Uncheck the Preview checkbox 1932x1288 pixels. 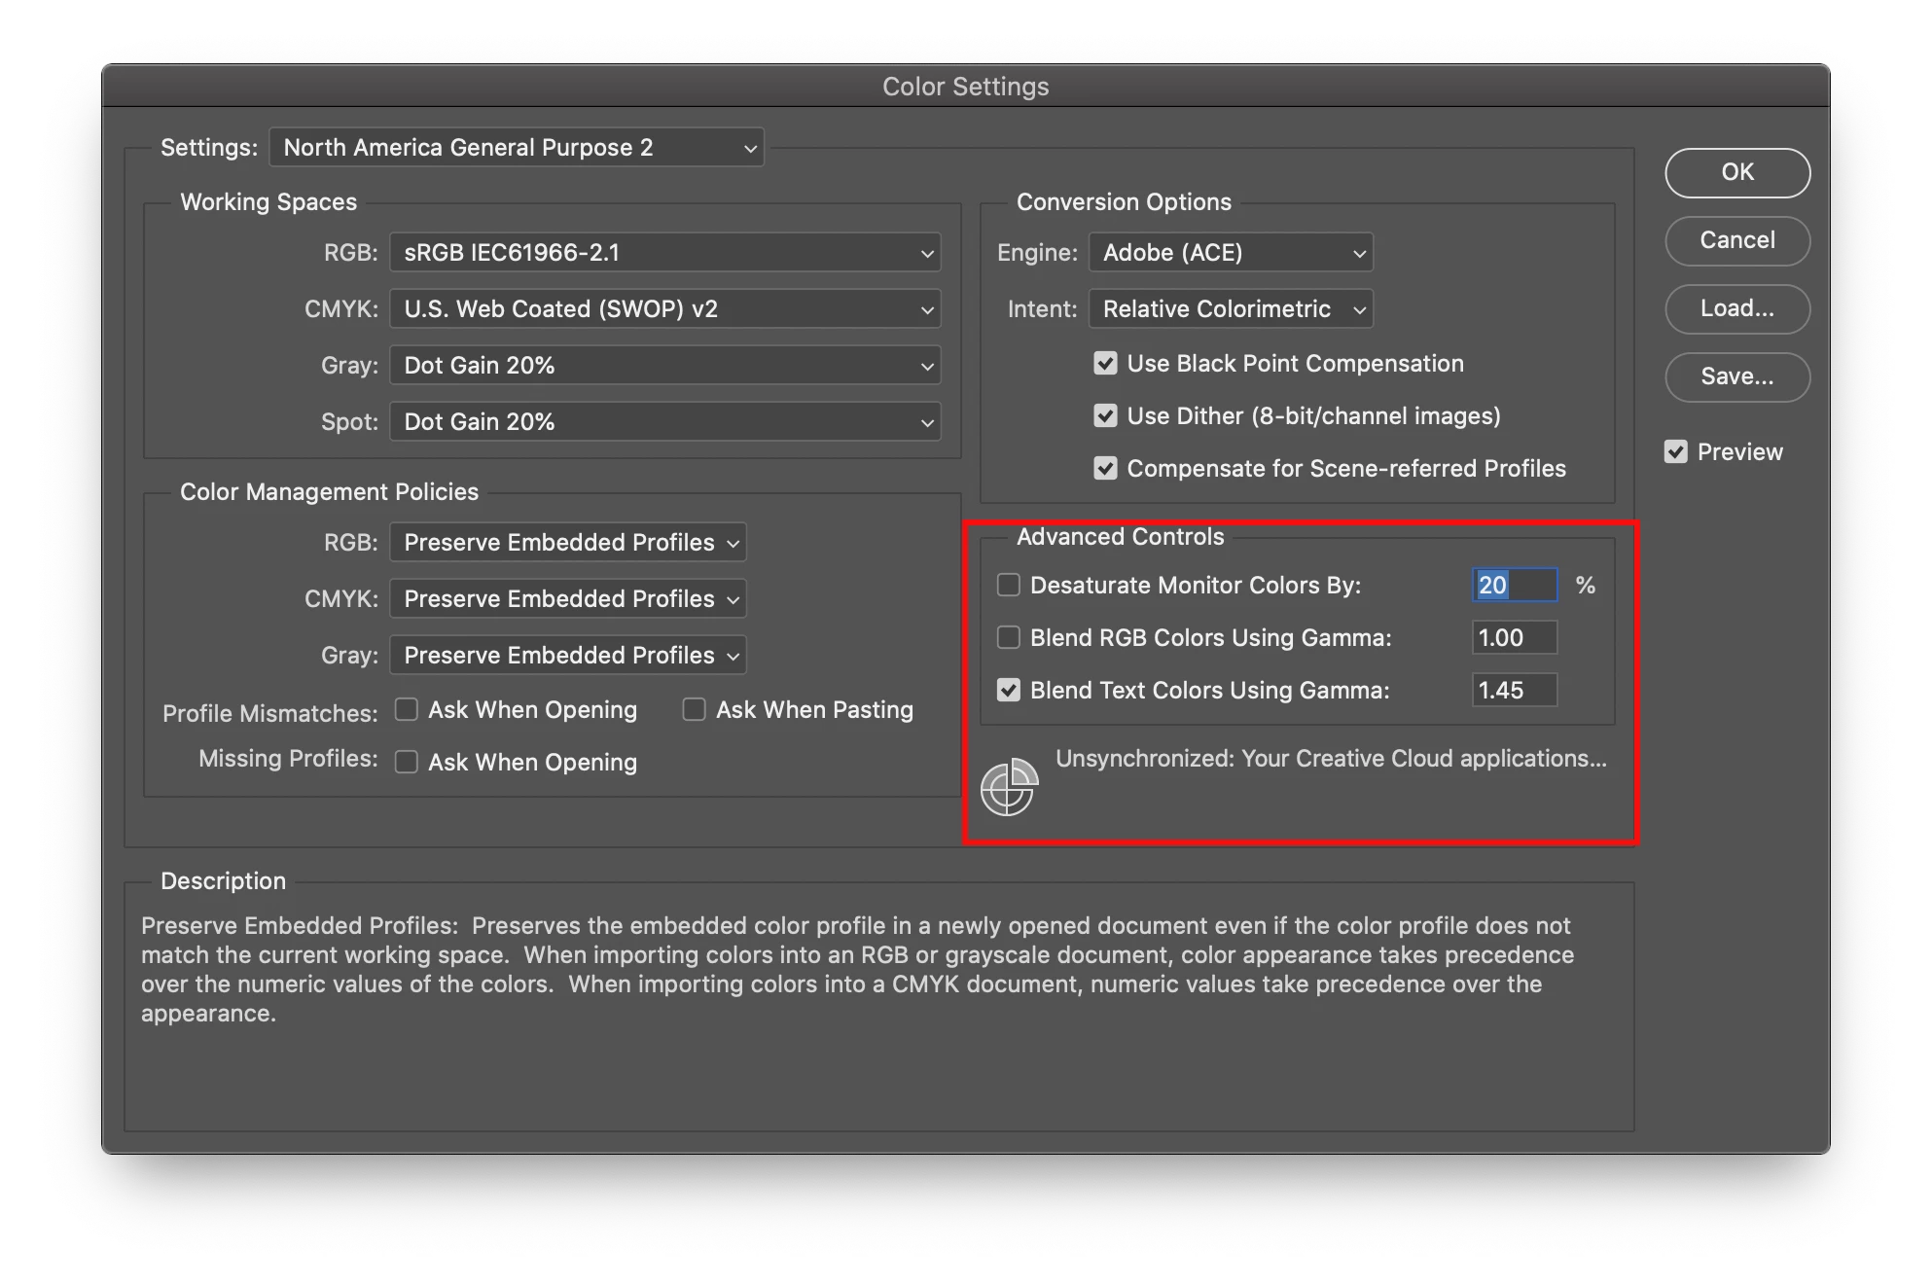tap(1675, 452)
